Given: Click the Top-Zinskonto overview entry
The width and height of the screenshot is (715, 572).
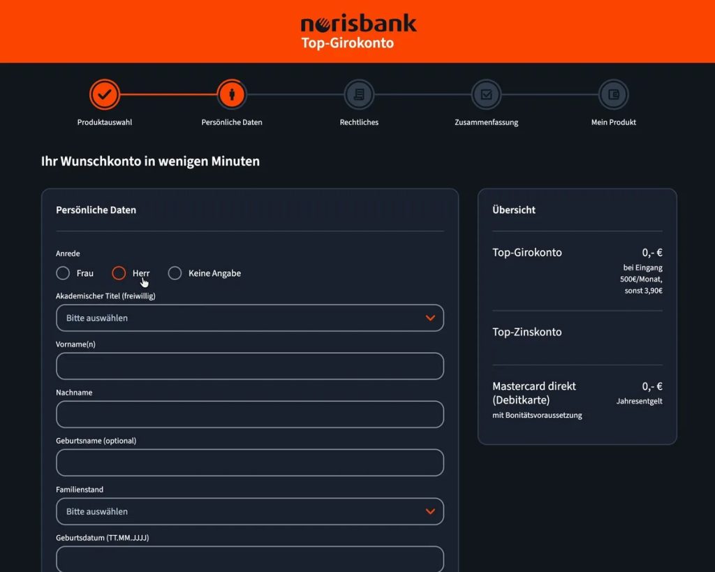Looking at the screenshot, I should tap(527, 332).
